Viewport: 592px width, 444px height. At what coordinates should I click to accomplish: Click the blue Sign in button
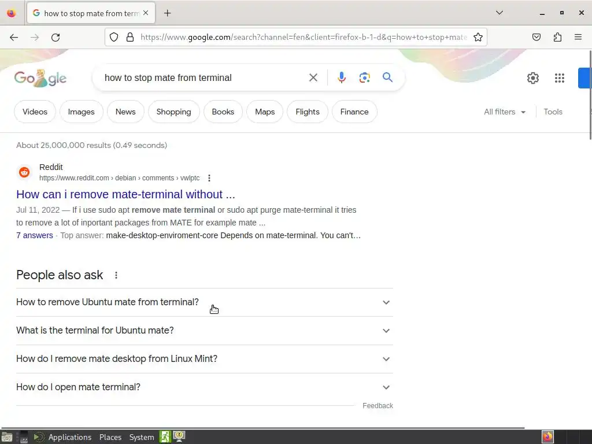pos(585,78)
